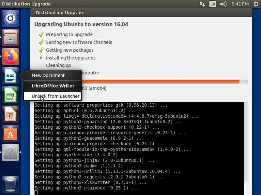Image resolution: width=261 pixels, height=195 pixels.
Task: Open the power session menu icon
Action: pos(256,4)
